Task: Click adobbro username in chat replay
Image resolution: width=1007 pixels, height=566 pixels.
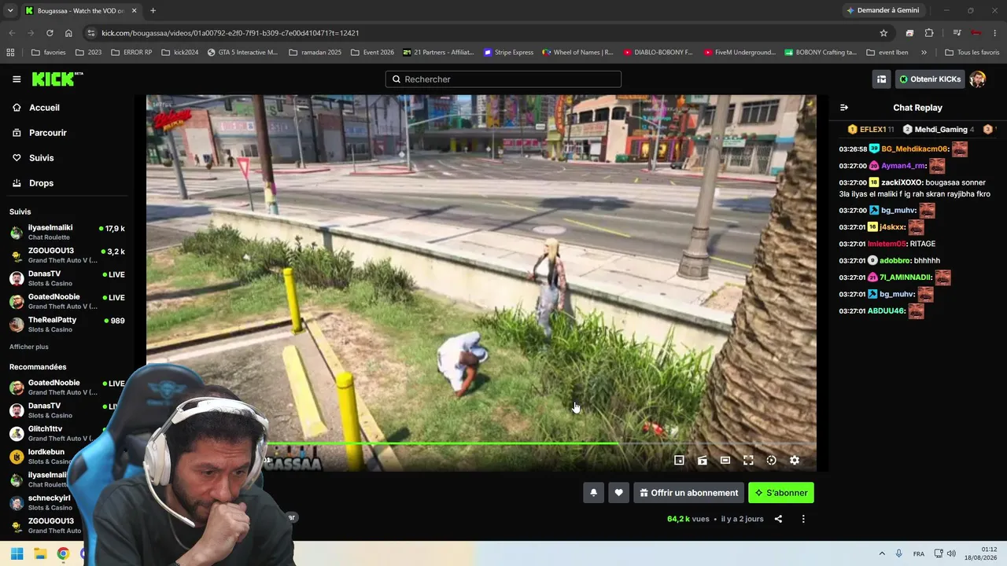Action: point(895,260)
